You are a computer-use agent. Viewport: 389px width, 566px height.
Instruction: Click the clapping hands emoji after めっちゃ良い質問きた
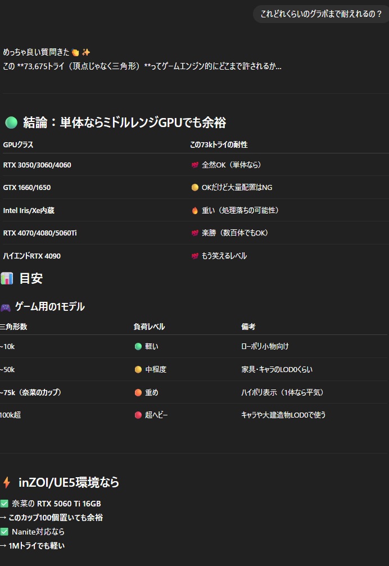coord(75,53)
